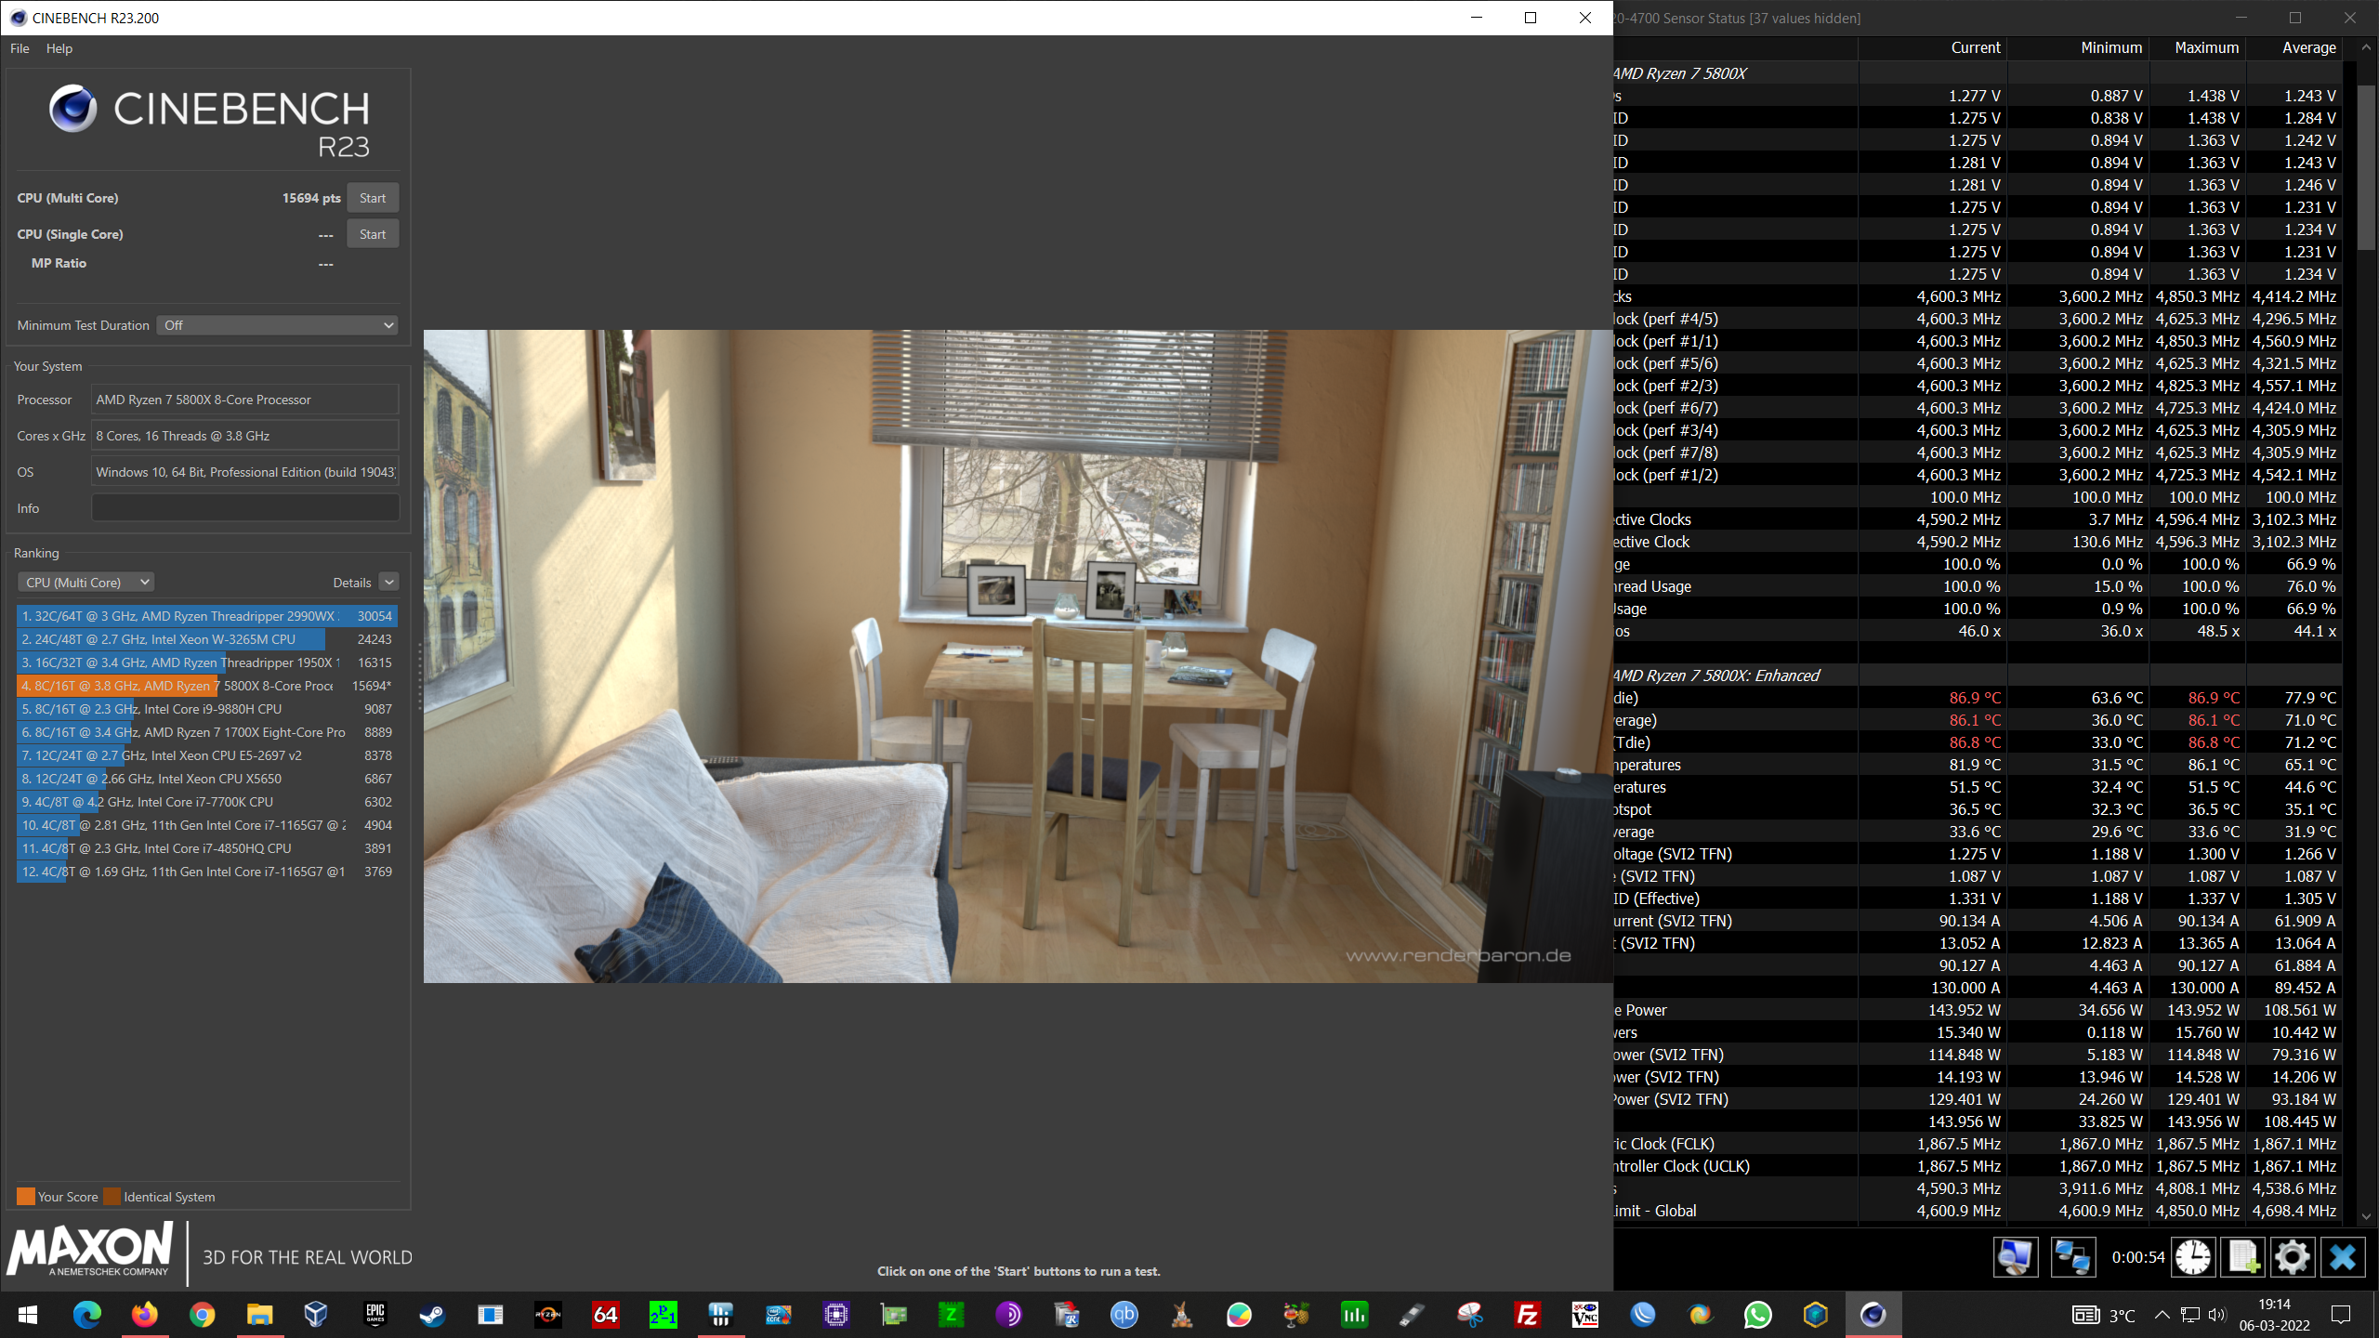The image size is (2379, 1338).
Task: Select ranking row Intel Core i9-9880H CPU
Action: (207, 709)
